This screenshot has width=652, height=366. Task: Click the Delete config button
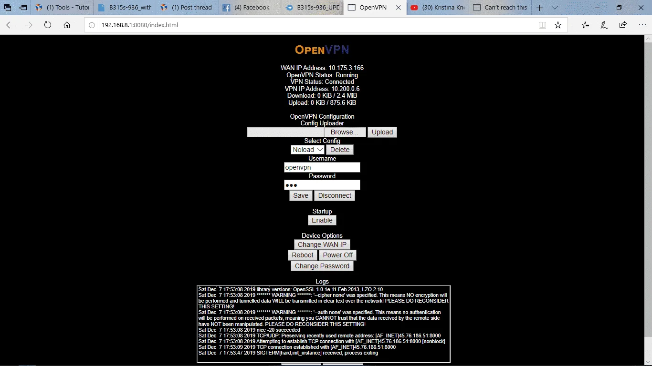click(340, 150)
